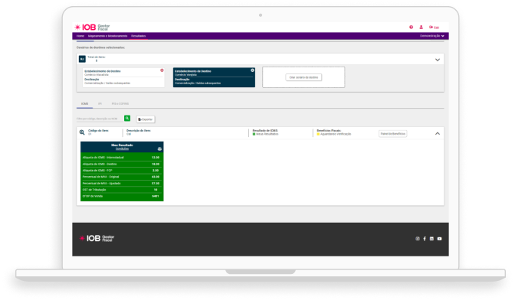This screenshot has width=515, height=300.
Task: Select the CFOP de Venda row
Action: pos(122,196)
